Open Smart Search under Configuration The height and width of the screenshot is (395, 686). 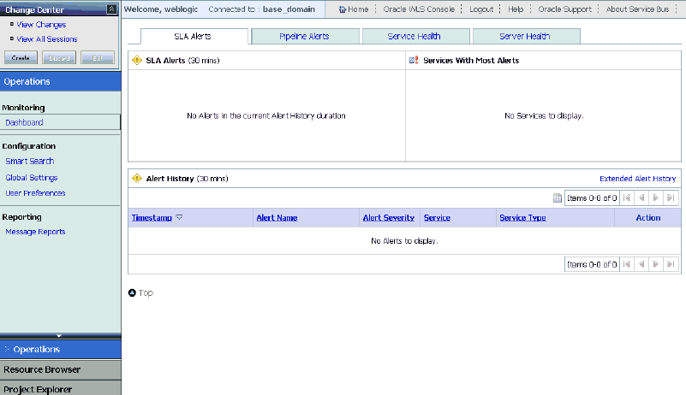[30, 162]
